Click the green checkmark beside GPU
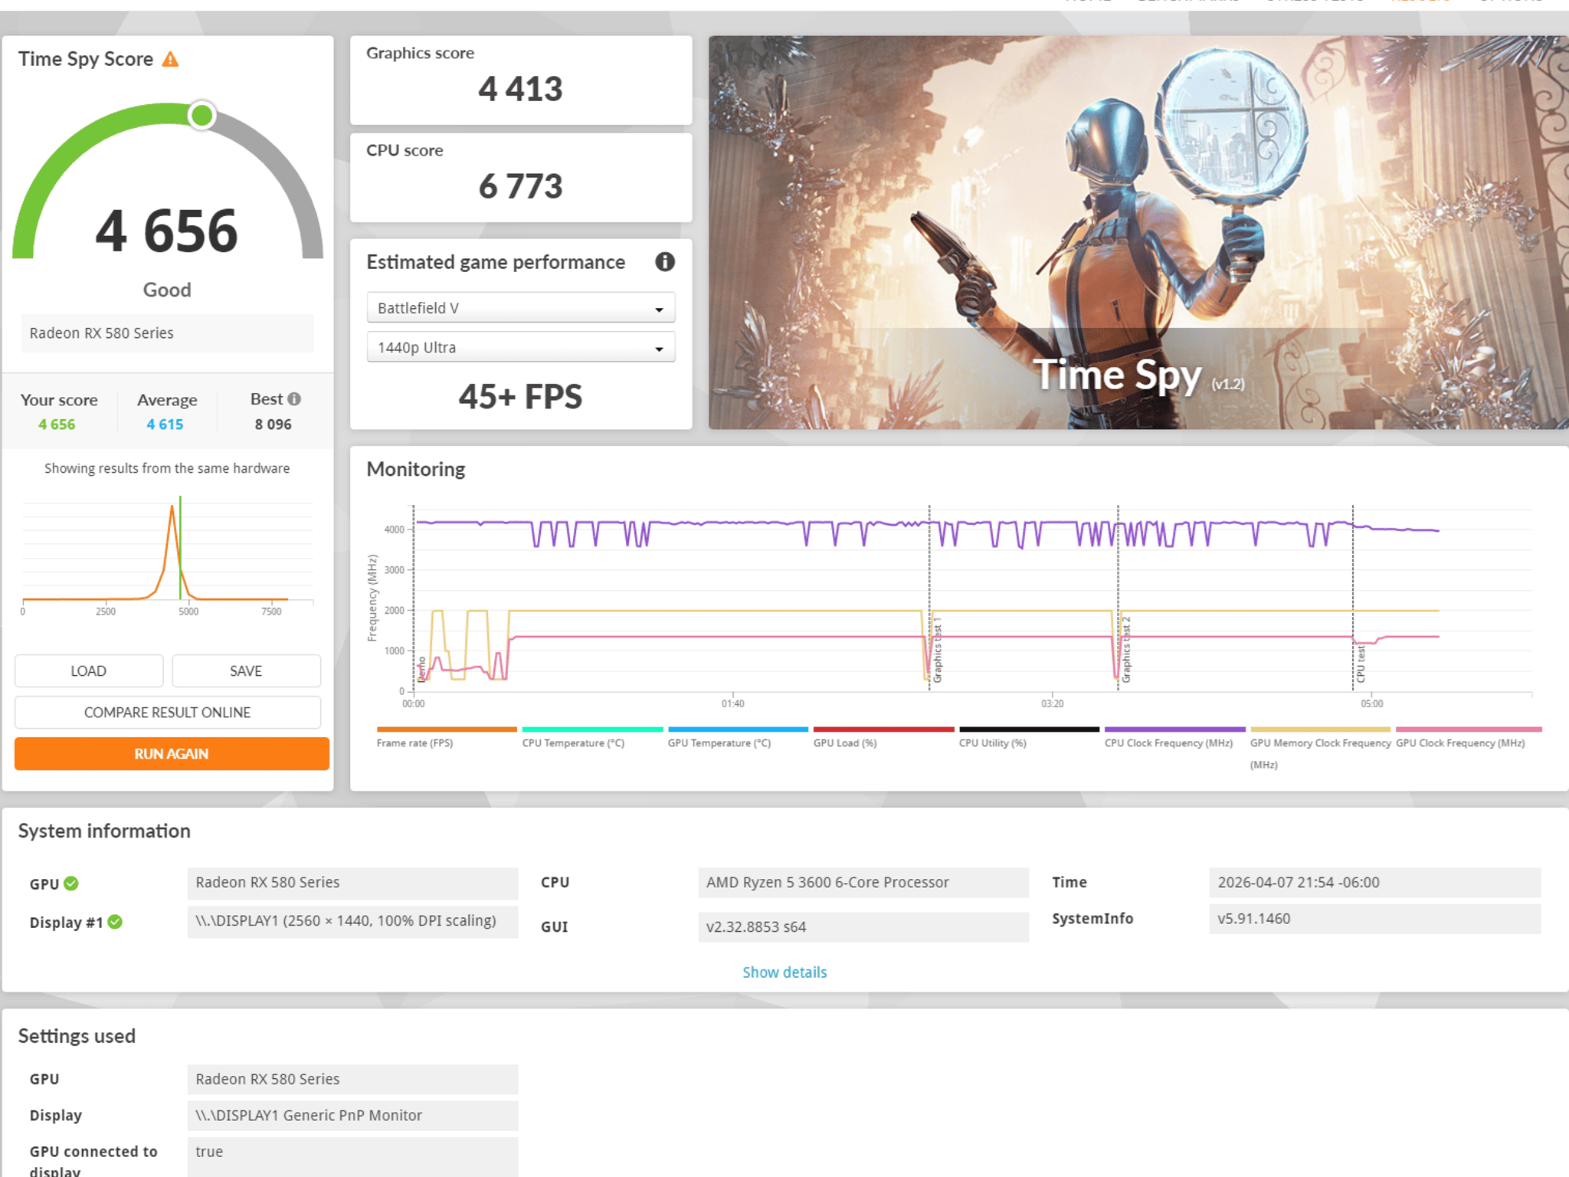The width and height of the screenshot is (1569, 1177). click(x=71, y=884)
